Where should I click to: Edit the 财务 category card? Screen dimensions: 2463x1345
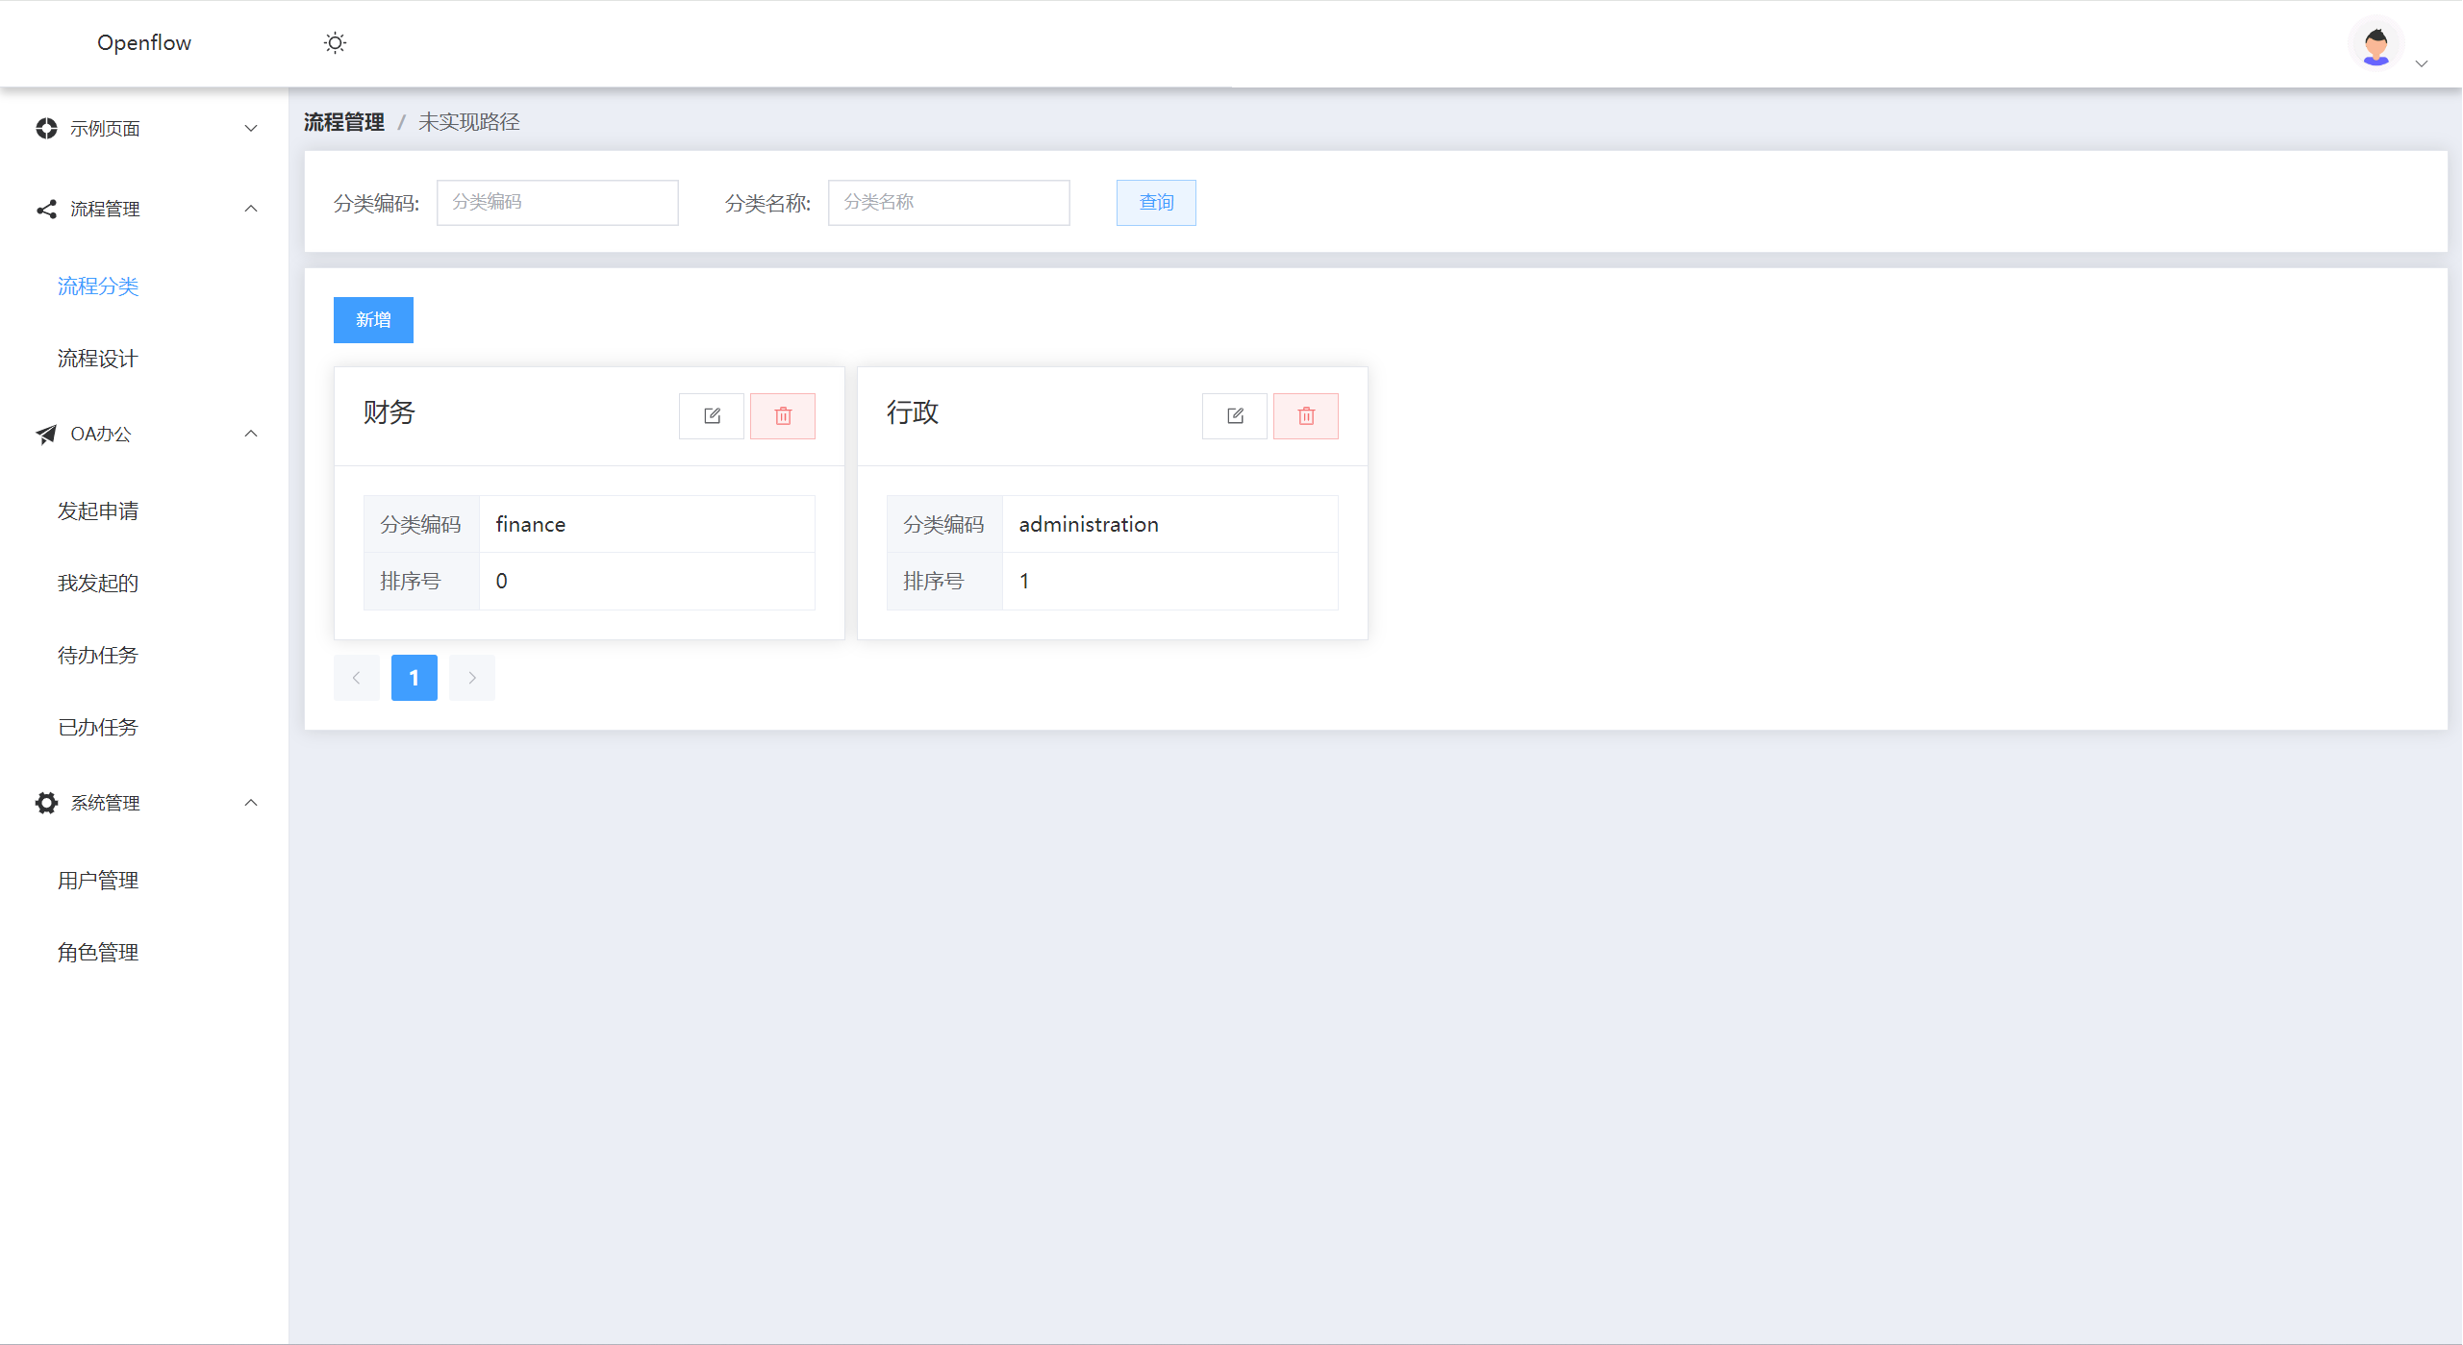coord(712,416)
